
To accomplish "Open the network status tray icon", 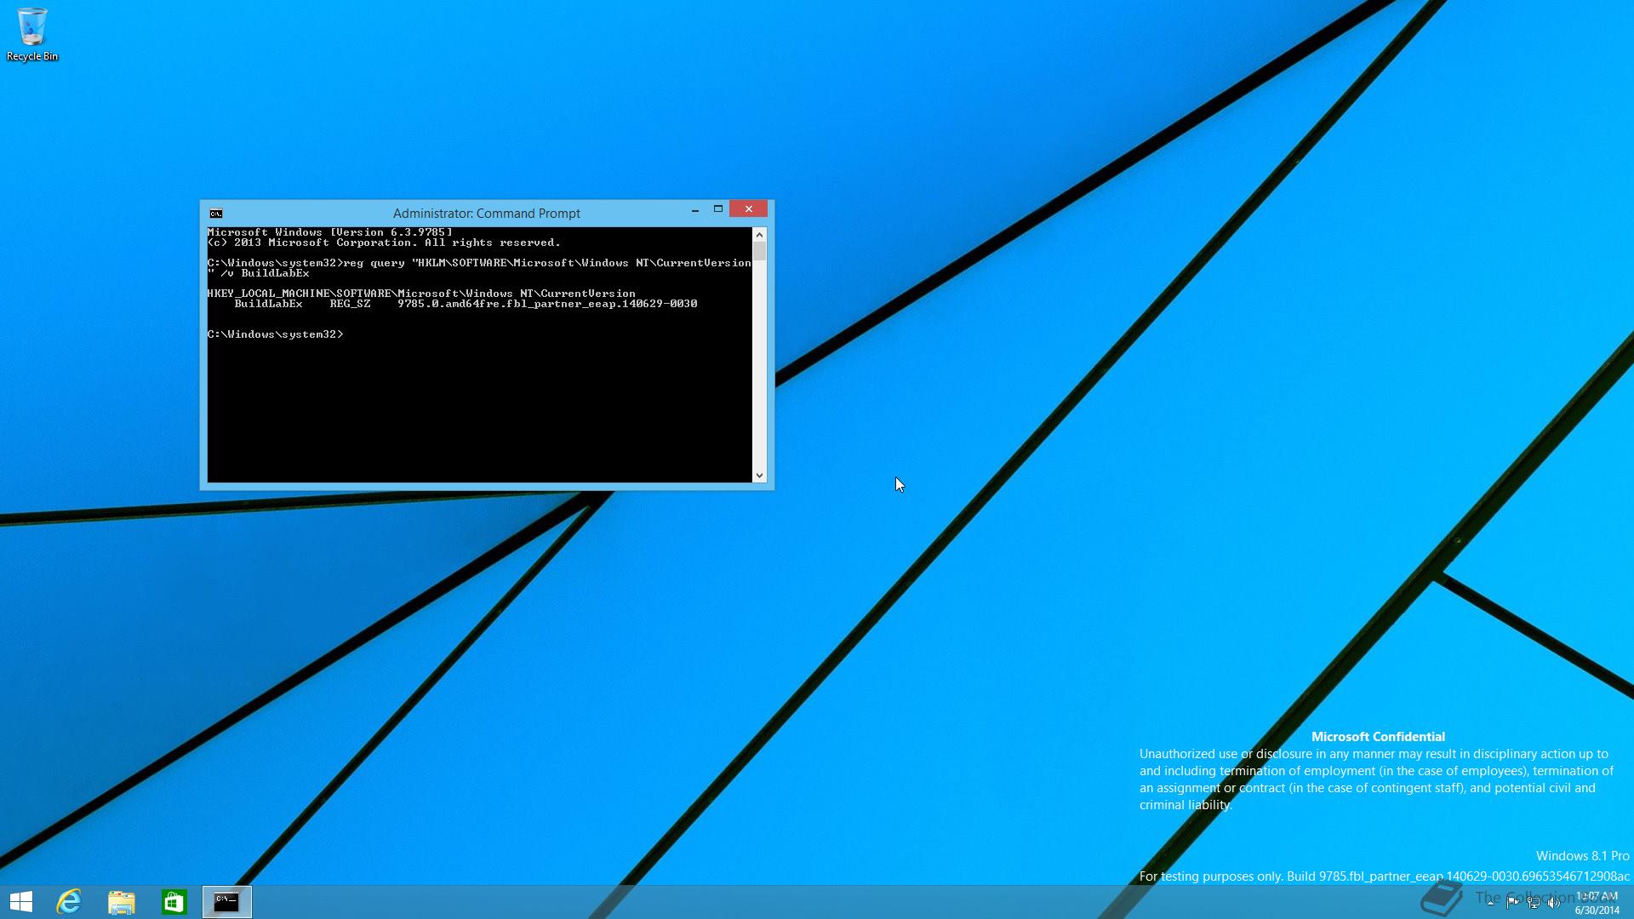I will (1533, 902).
